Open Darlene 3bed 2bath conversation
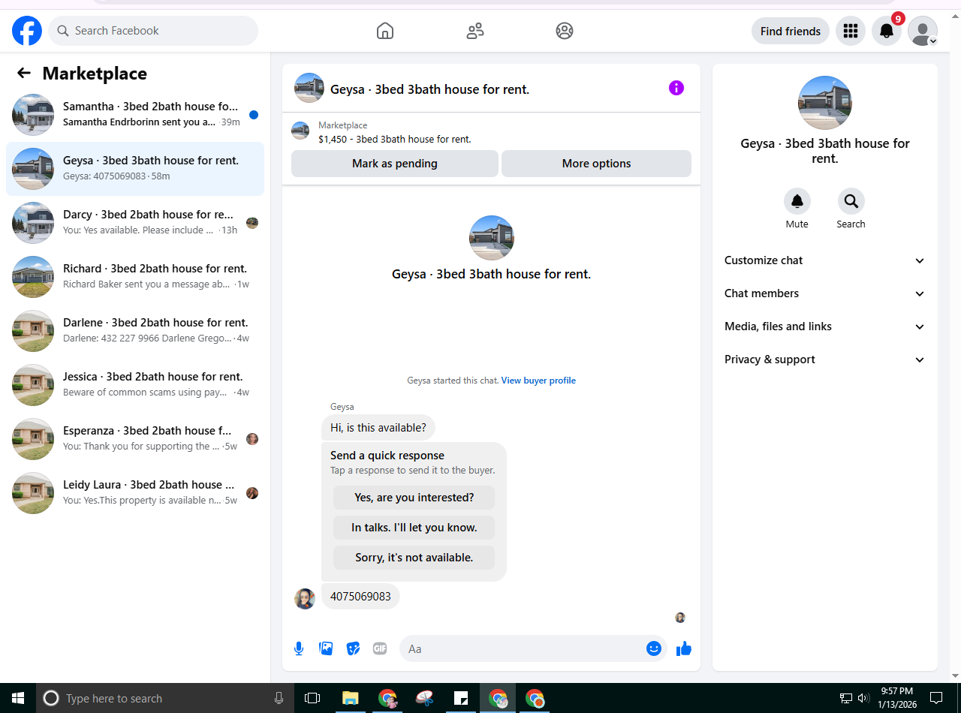The width and height of the screenshot is (961, 713). point(135,331)
